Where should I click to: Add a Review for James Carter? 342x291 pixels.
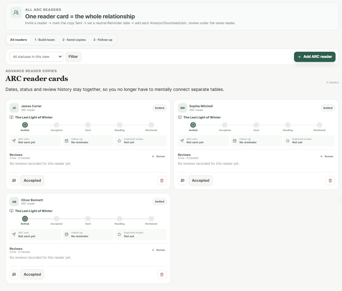158,157
